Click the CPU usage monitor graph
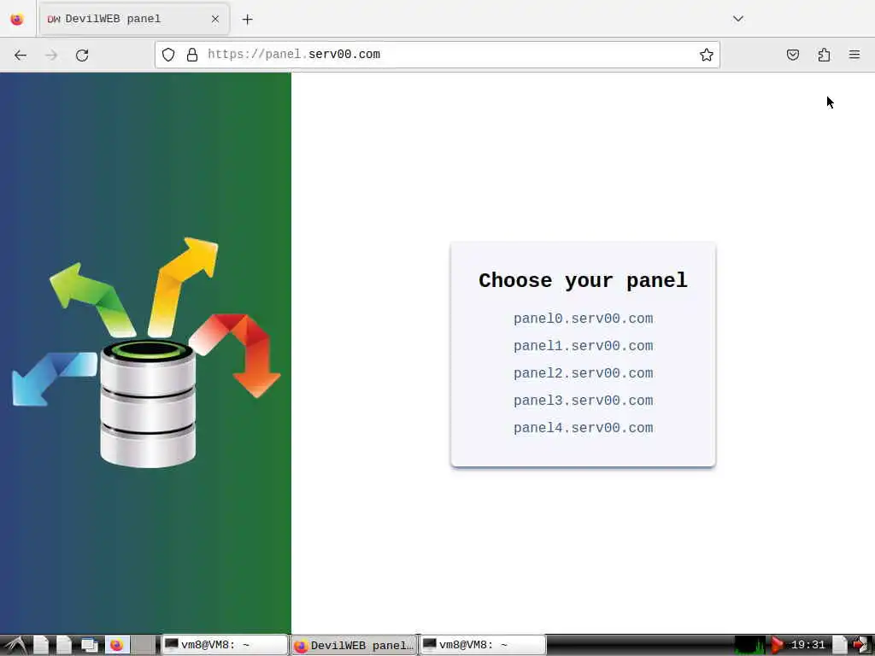 [x=750, y=646]
